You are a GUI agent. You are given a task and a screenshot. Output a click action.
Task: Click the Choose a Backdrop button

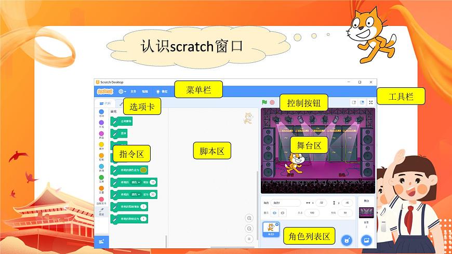(x=366, y=240)
